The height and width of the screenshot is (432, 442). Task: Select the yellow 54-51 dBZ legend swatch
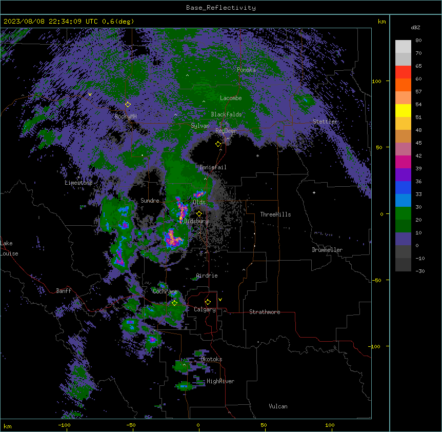(x=403, y=110)
